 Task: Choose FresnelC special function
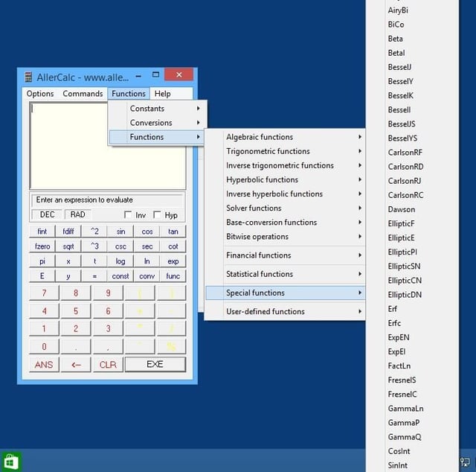point(412,395)
